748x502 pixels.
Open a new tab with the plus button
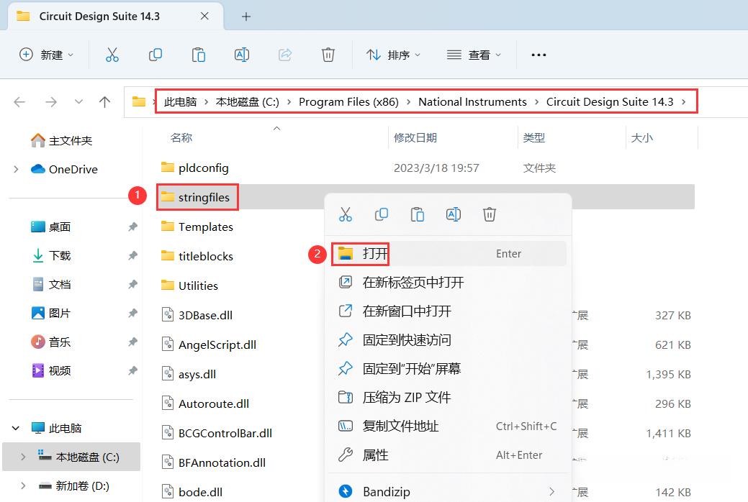[x=246, y=17]
